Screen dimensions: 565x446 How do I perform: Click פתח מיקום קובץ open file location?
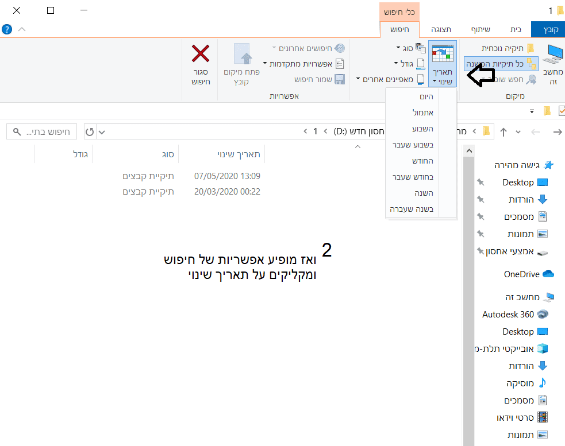[x=241, y=64]
